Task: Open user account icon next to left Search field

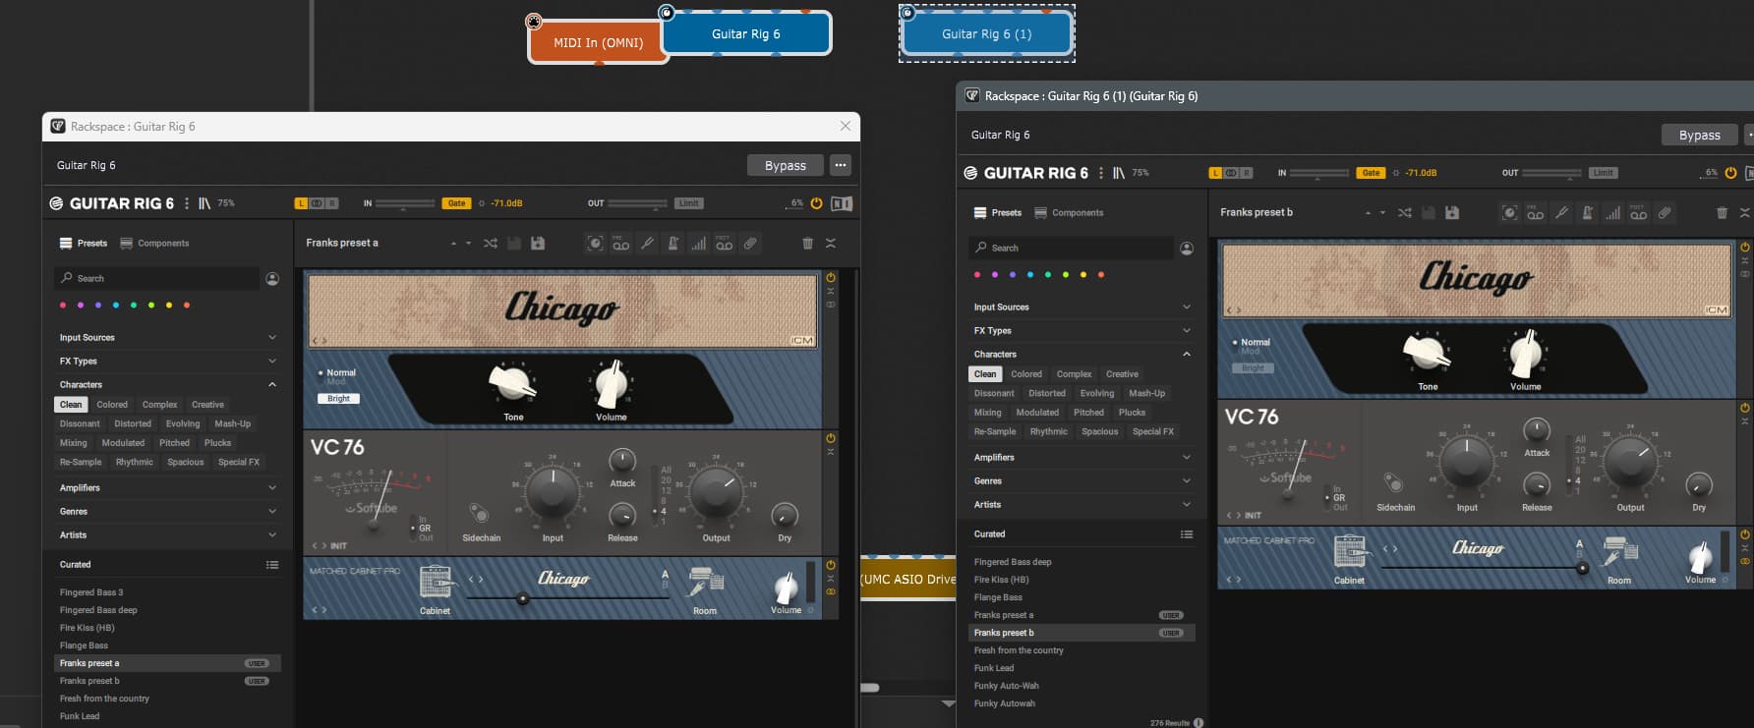Action: click(272, 279)
